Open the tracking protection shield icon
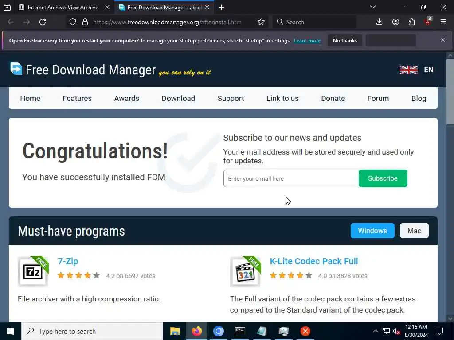 73,22
